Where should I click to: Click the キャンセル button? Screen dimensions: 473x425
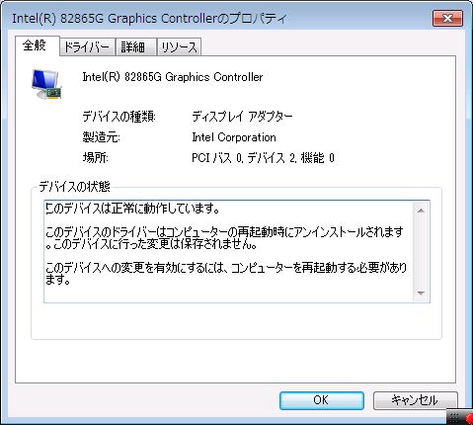pos(416,400)
